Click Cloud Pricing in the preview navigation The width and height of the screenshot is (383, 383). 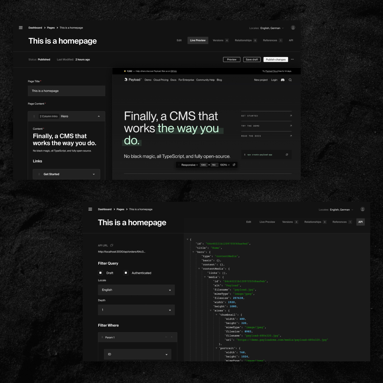coord(161,80)
